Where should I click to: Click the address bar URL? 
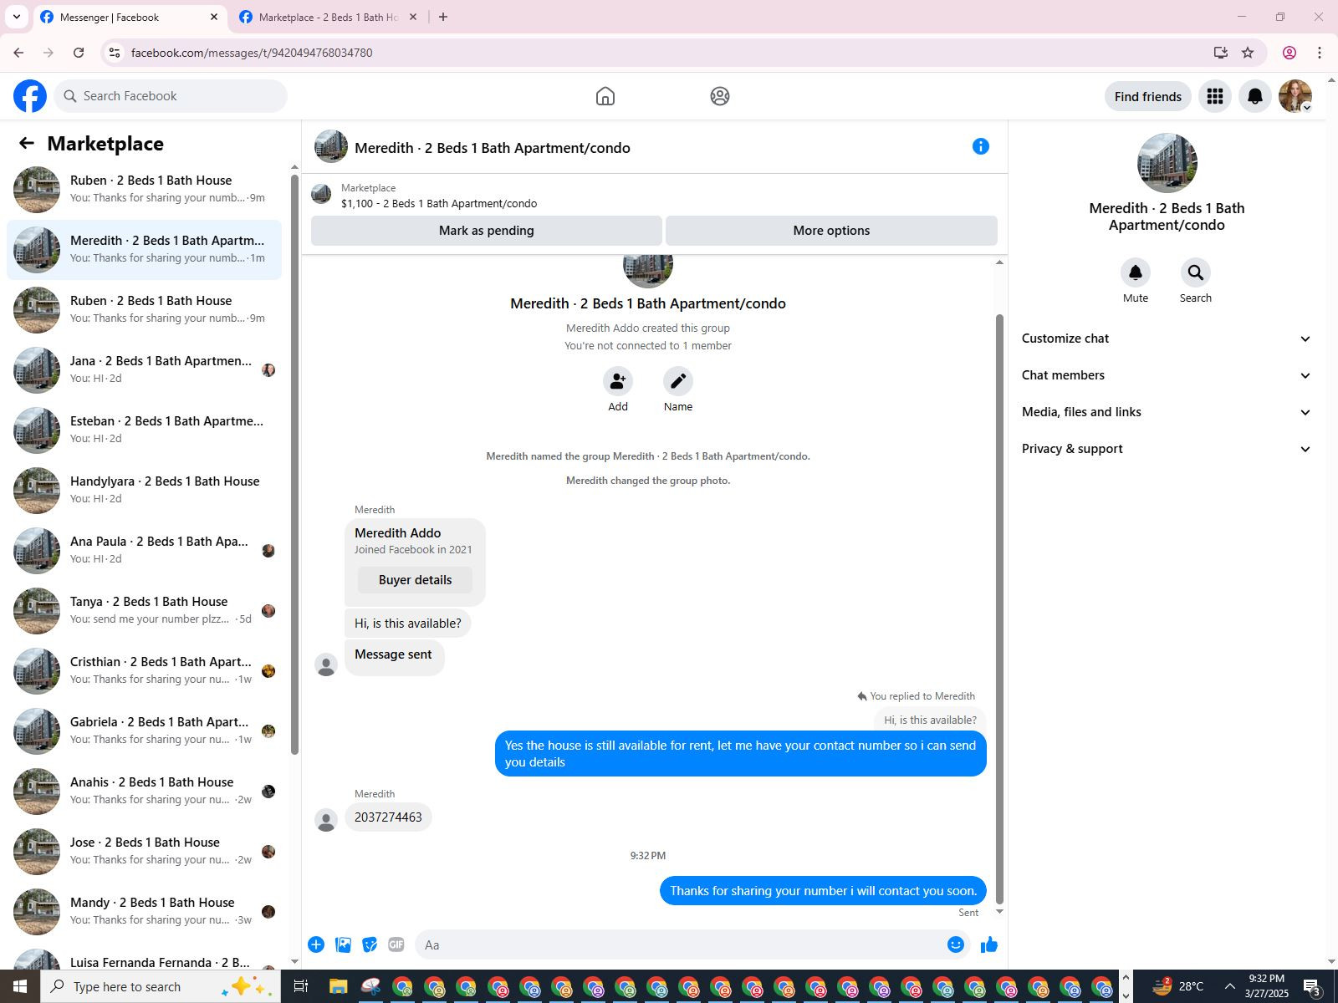click(x=252, y=53)
